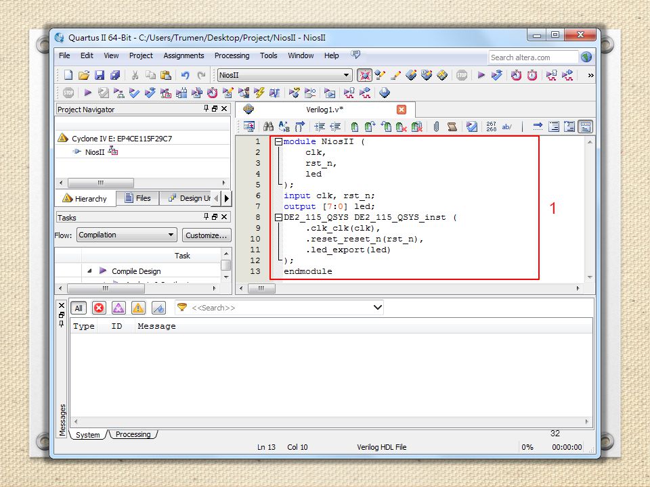Screen dimensions: 650x487
Task: Open the Programmer icon
Action: [385, 93]
